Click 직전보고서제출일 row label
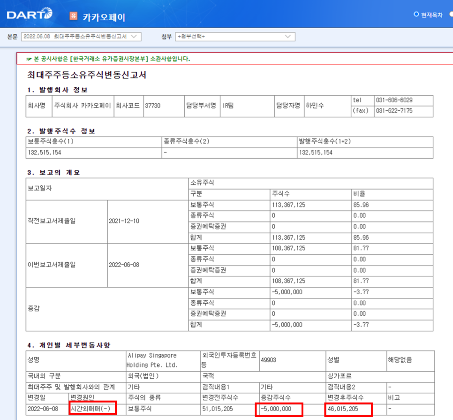This screenshot has height=420, width=453. pyautogui.click(x=52, y=221)
